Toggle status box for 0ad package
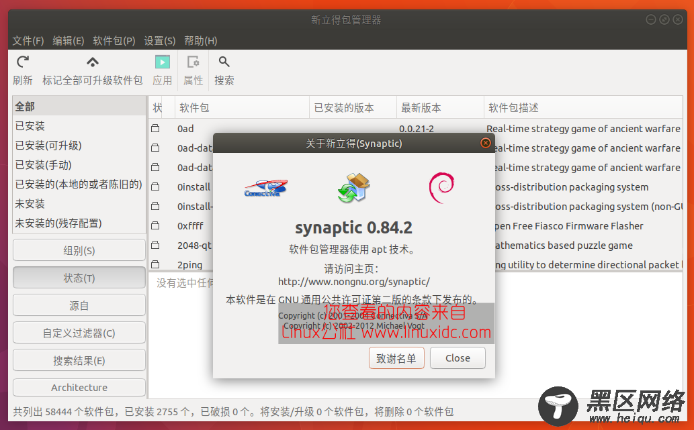This screenshot has height=430, width=694. [155, 129]
